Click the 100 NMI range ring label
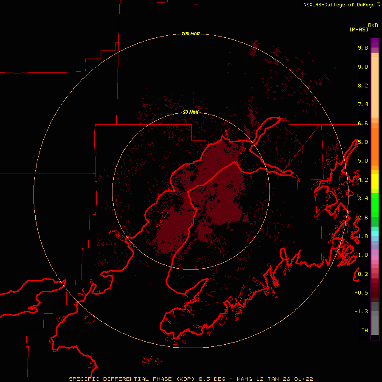 click(x=191, y=34)
